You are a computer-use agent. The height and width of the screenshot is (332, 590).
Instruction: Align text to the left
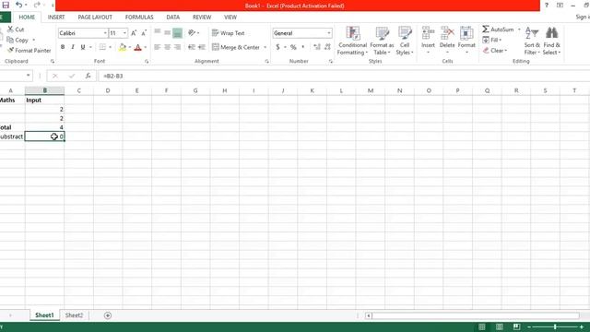(x=158, y=47)
